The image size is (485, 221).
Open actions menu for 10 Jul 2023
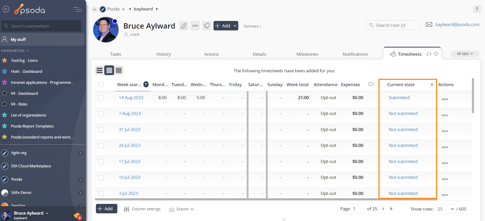[x=445, y=179]
